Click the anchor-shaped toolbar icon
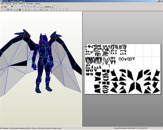The width and height of the screenshot is (163, 130). (x=28, y=7)
